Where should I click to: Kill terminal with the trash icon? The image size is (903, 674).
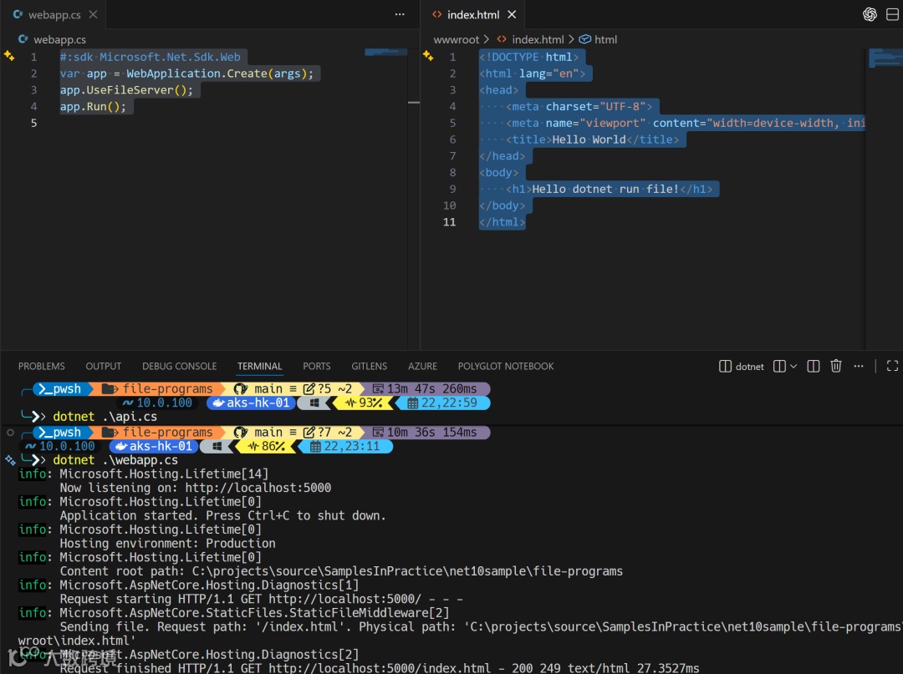(x=836, y=366)
